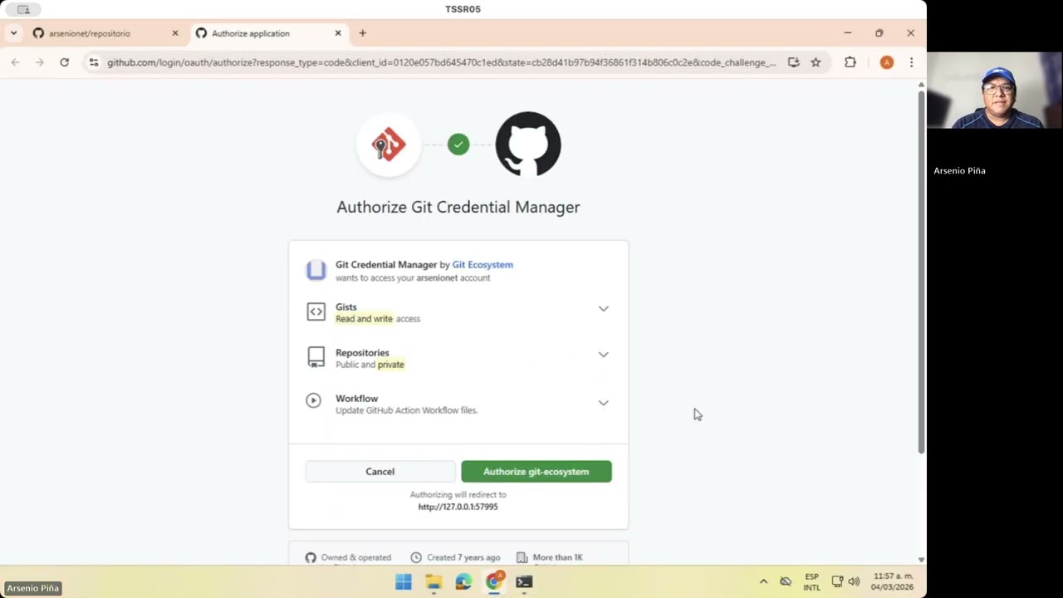1063x598 pixels.
Task: Click the green checkmark connection icon
Action: 458,145
